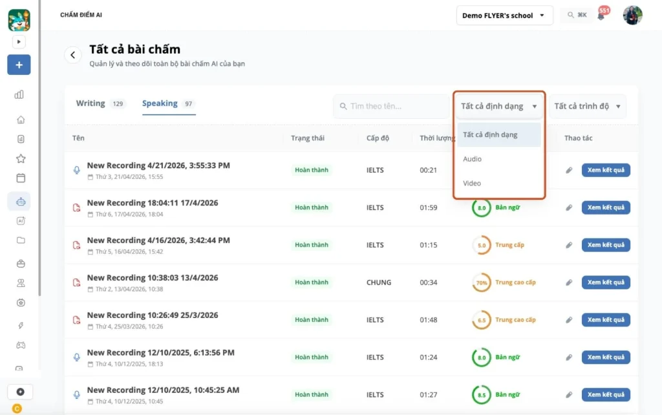The image size is (662, 415).
Task: Click video file icon of 18:04:11 recording
Action: (76, 207)
